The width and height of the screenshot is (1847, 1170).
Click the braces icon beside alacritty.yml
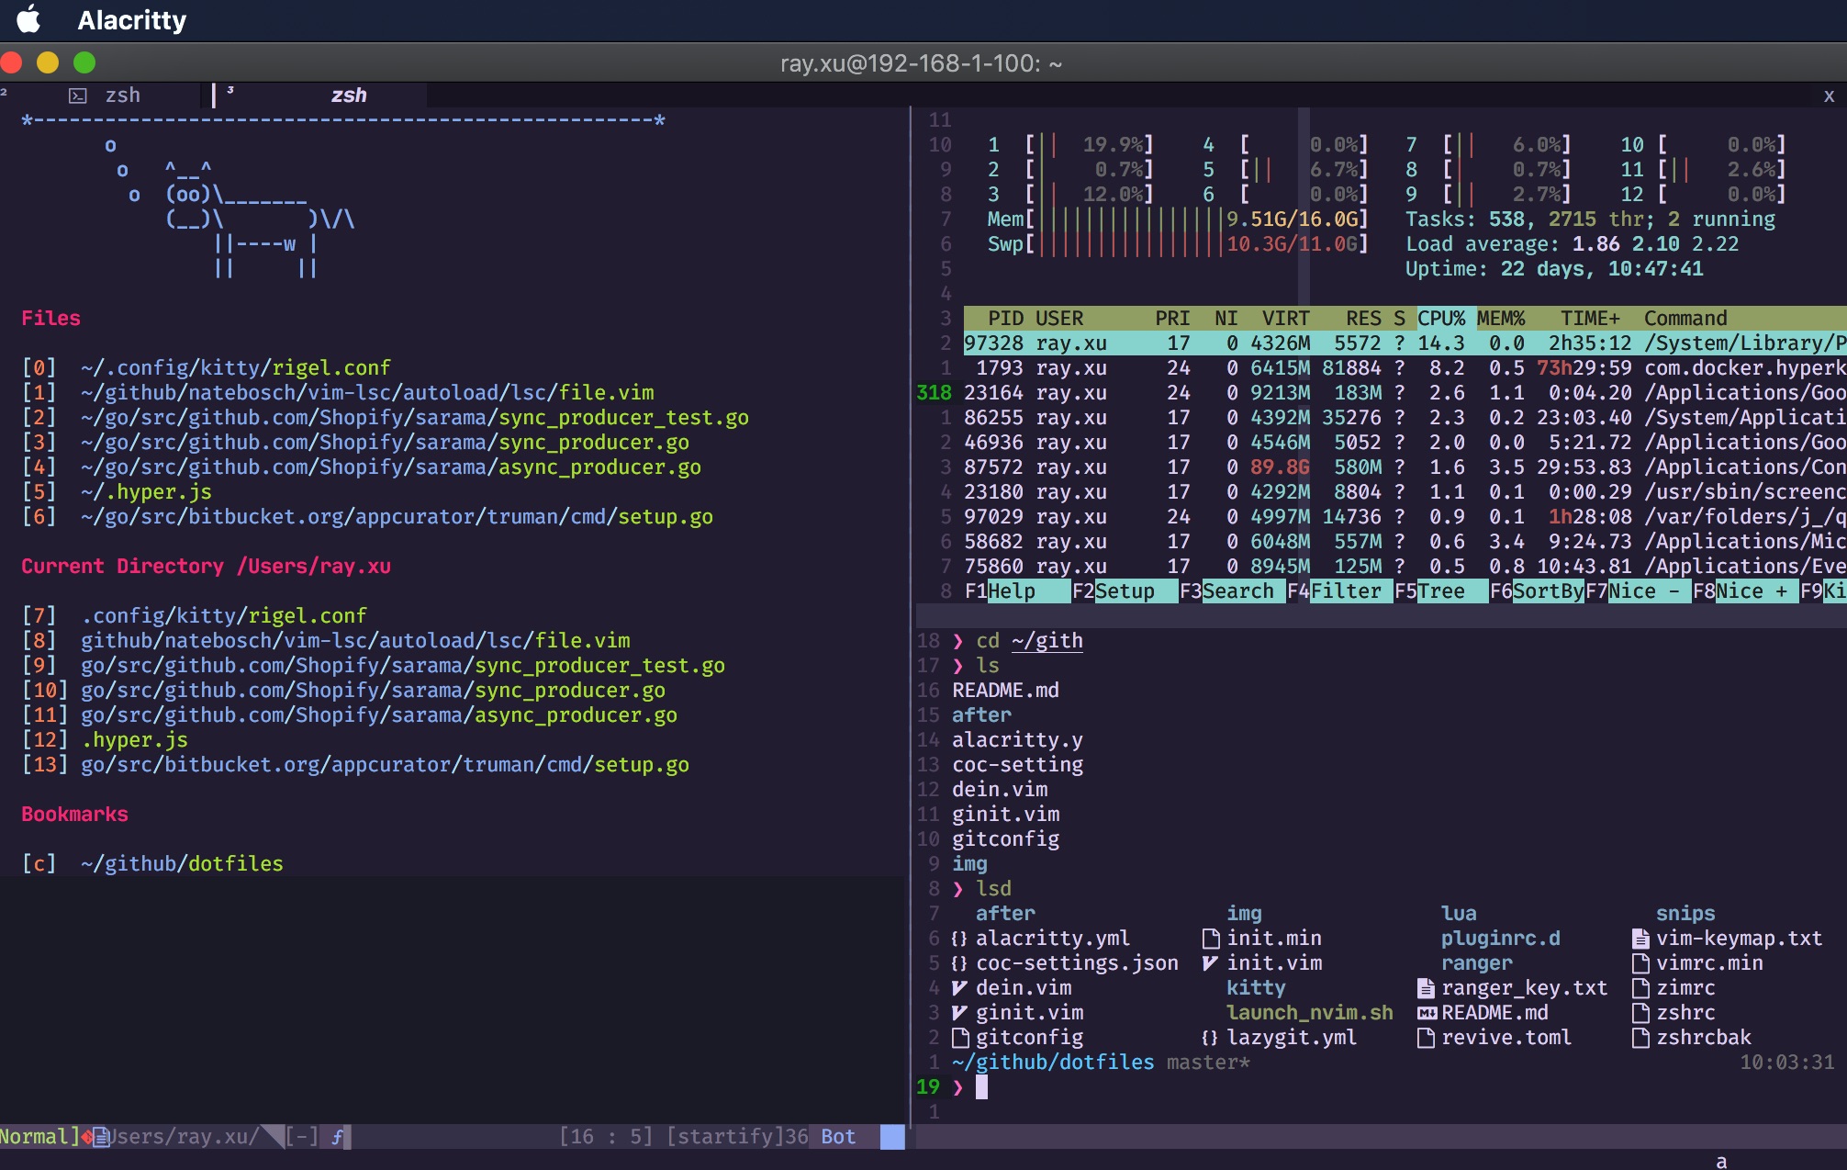tap(959, 939)
